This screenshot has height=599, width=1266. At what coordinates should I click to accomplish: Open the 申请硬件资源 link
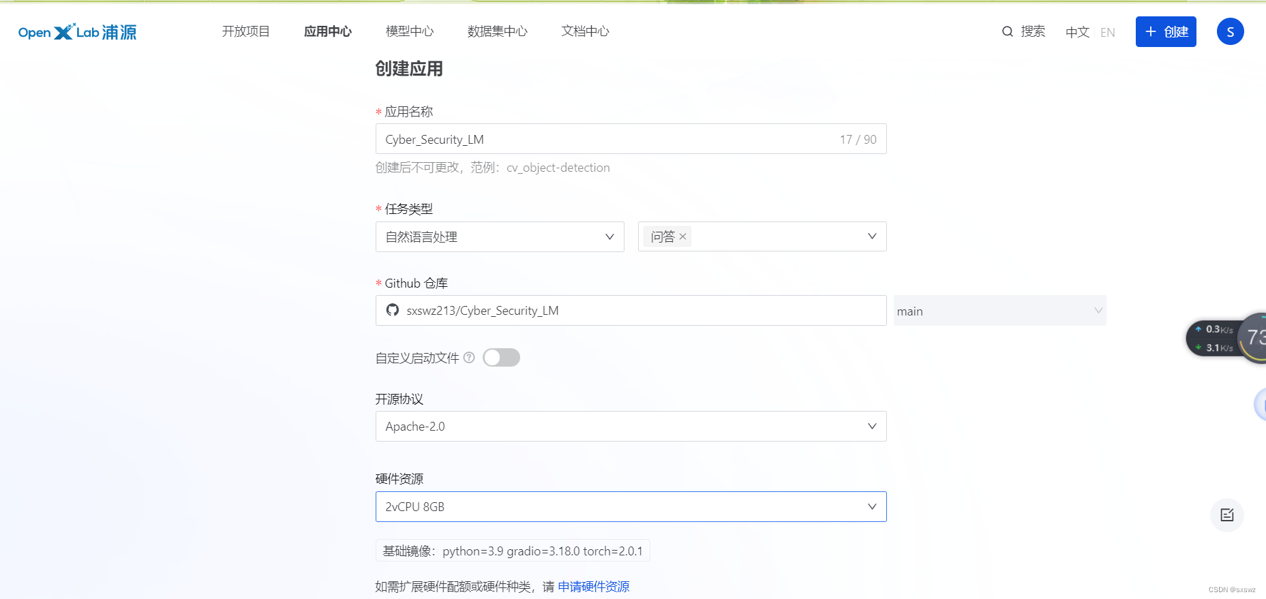coord(593,586)
